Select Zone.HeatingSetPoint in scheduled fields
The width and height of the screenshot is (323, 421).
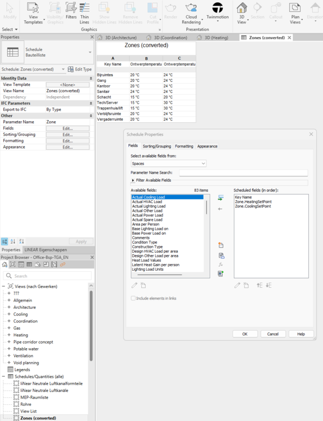[x=253, y=202]
